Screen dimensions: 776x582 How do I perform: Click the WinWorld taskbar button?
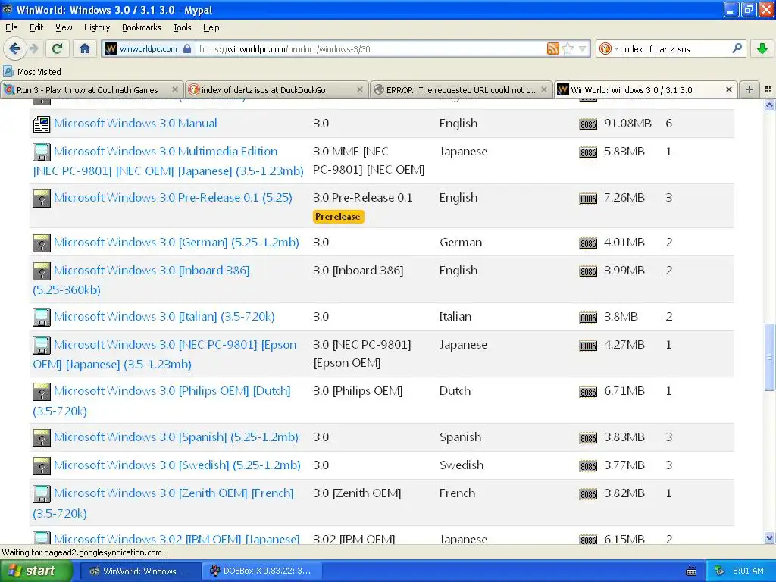pyautogui.click(x=140, y=571)
